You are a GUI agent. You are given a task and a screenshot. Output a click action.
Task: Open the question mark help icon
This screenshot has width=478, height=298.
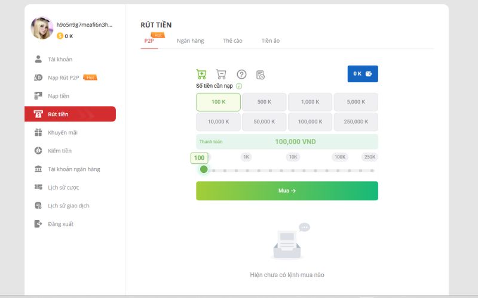point(241,74)
